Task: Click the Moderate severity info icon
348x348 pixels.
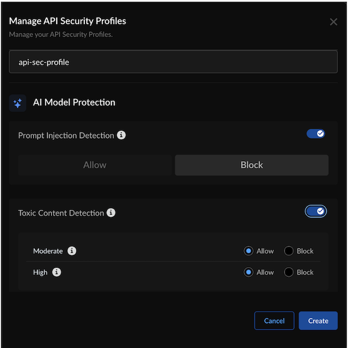Action: (72, 251)
